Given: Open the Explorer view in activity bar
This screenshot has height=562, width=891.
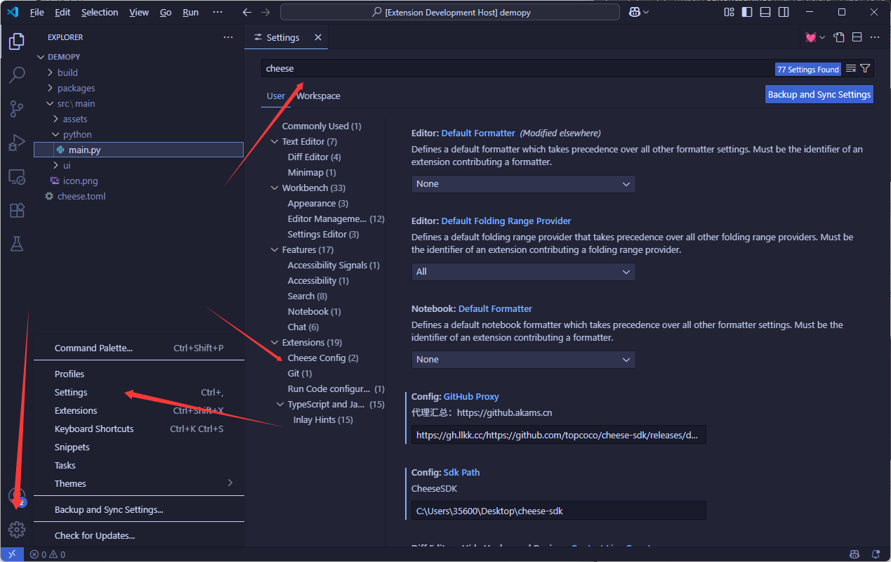Looking at the screenshot, I should click(17, 42).
